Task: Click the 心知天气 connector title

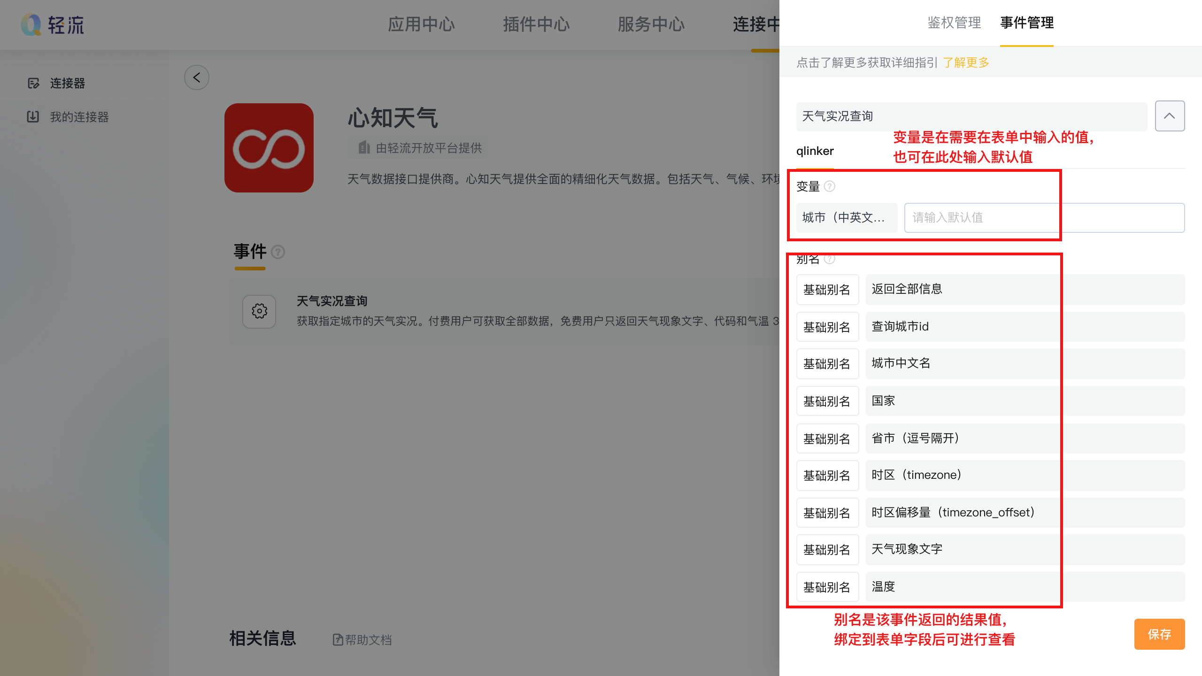Action: tap(393, 117)
